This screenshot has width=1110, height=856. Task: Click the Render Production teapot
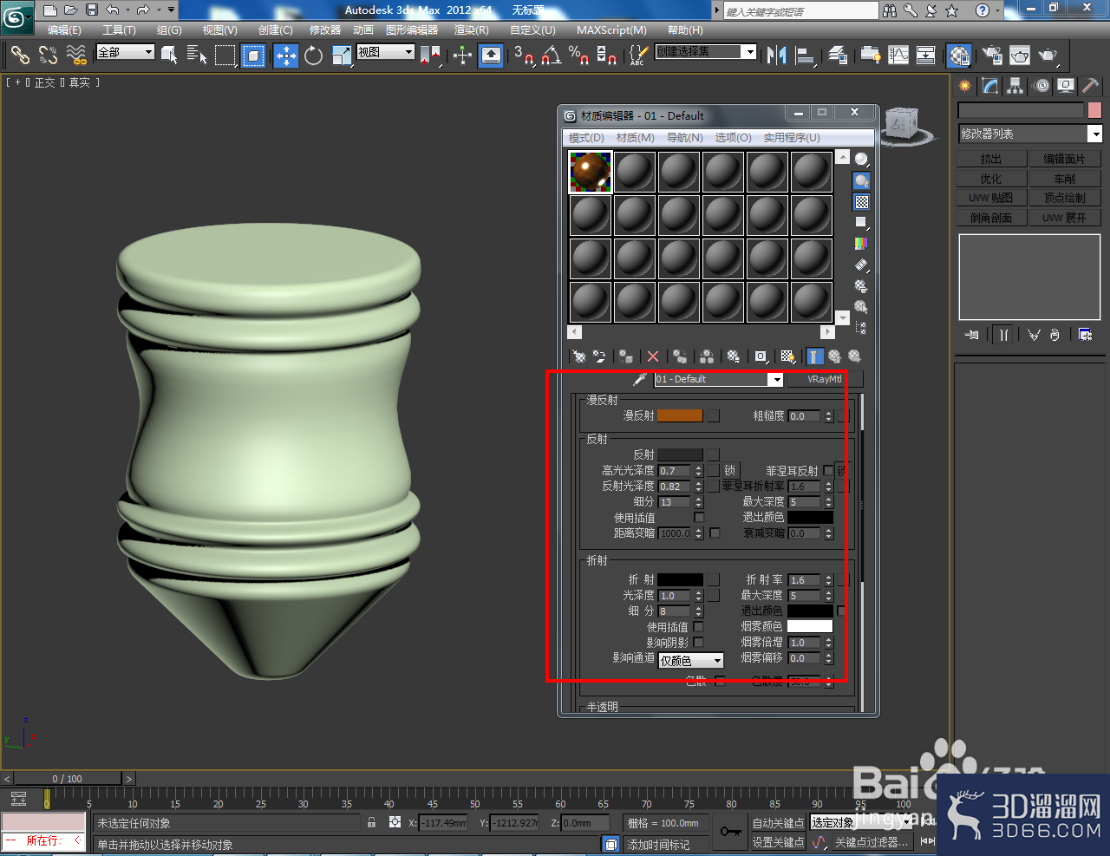tap(1048, 56)
